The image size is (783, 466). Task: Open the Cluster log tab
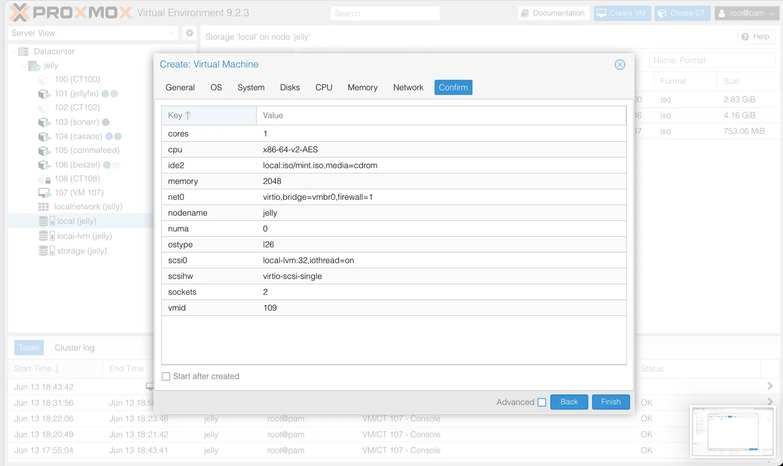74,348
